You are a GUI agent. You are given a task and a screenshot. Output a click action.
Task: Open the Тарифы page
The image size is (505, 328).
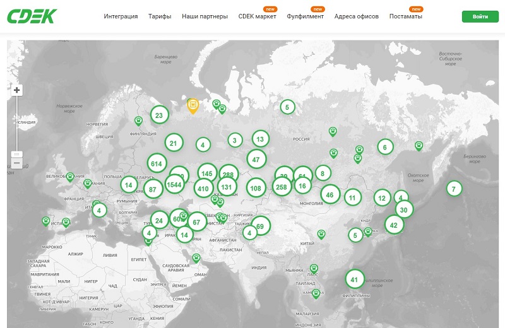click(160, 16)
